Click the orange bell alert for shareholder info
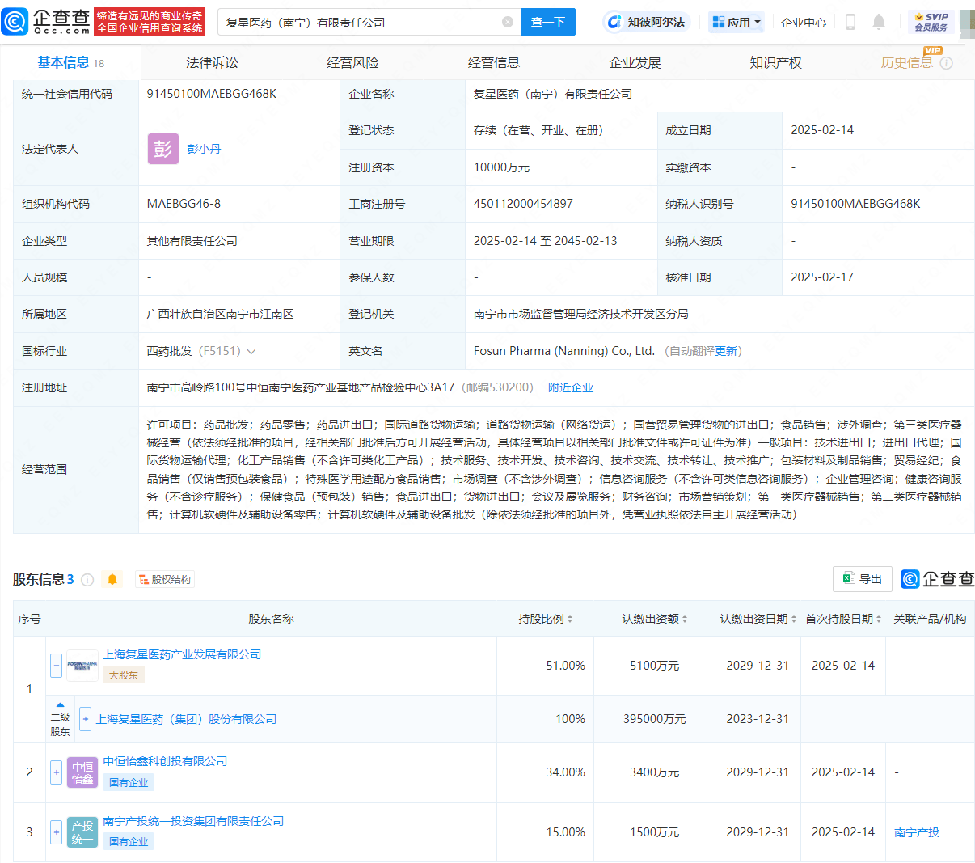This screenshot has width=975, height=863. [x=112, y=579]
